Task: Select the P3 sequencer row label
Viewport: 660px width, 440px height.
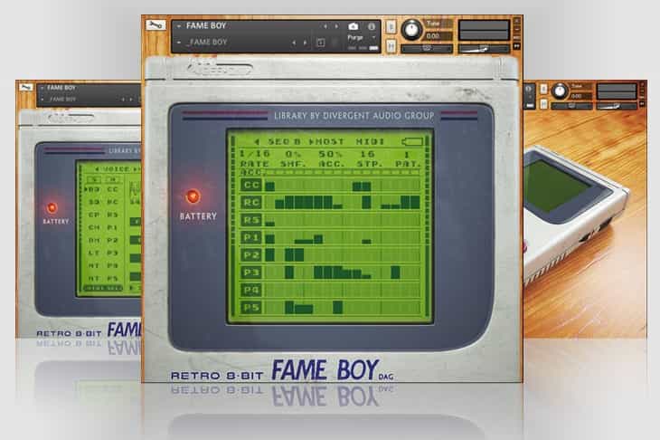Action: [x=251, y=273]
